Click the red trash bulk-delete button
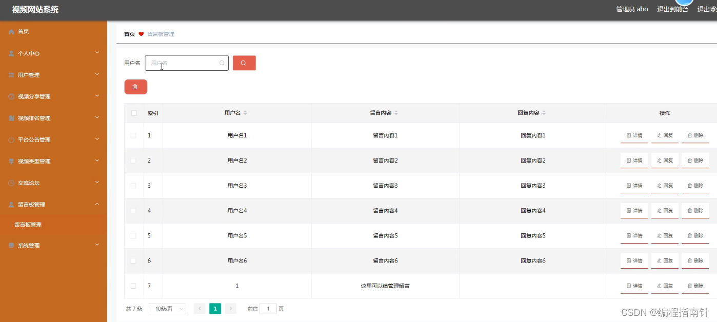 click(x=135, y=87)
